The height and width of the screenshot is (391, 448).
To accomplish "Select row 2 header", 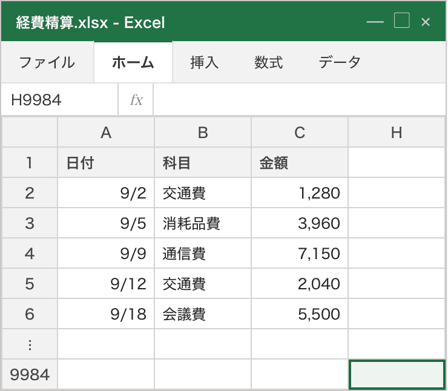I will coord(30,193).
